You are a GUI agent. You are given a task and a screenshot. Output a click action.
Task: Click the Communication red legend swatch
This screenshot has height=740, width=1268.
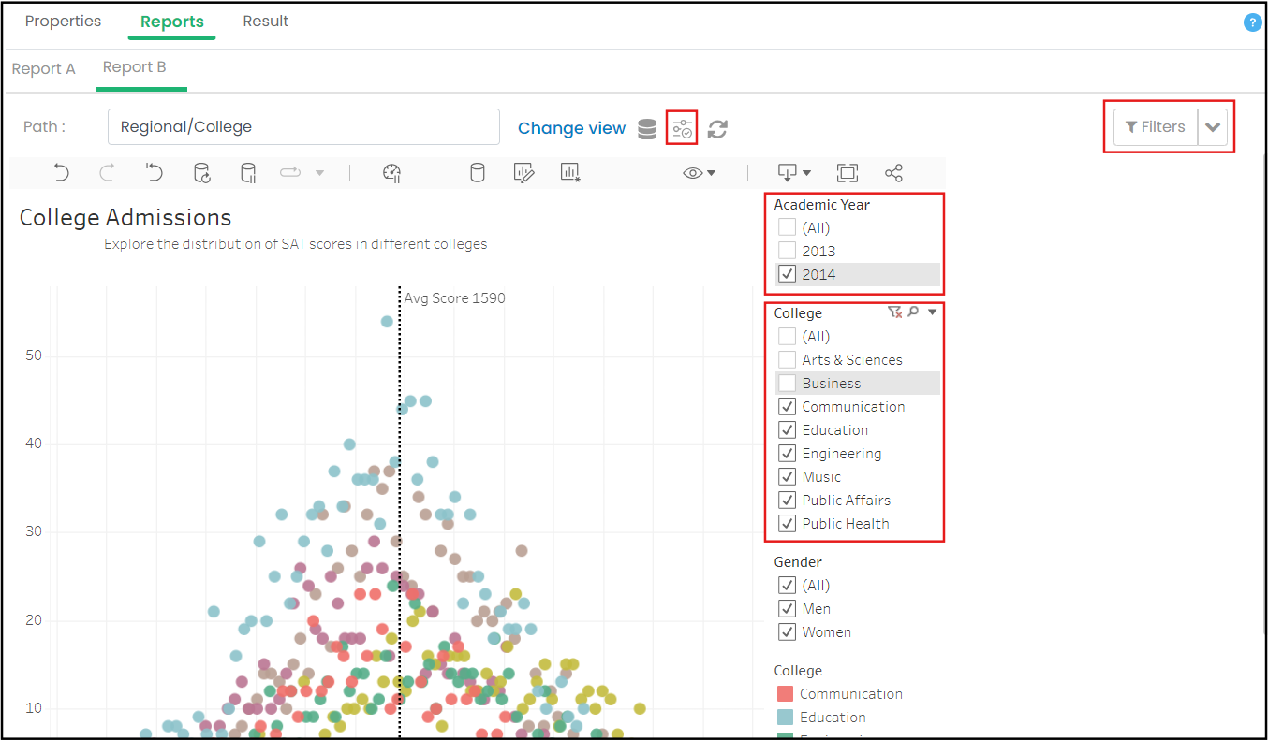785,693
